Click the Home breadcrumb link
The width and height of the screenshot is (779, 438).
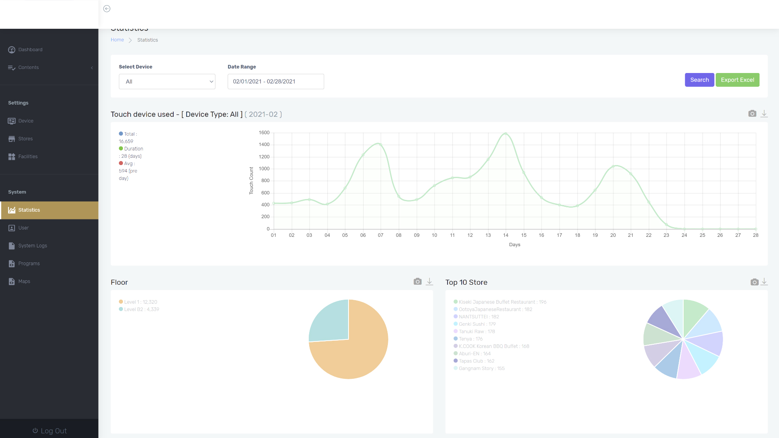117,40
